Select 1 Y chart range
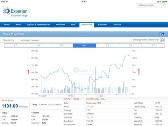168x126 pixels. (x=107, y=45)
